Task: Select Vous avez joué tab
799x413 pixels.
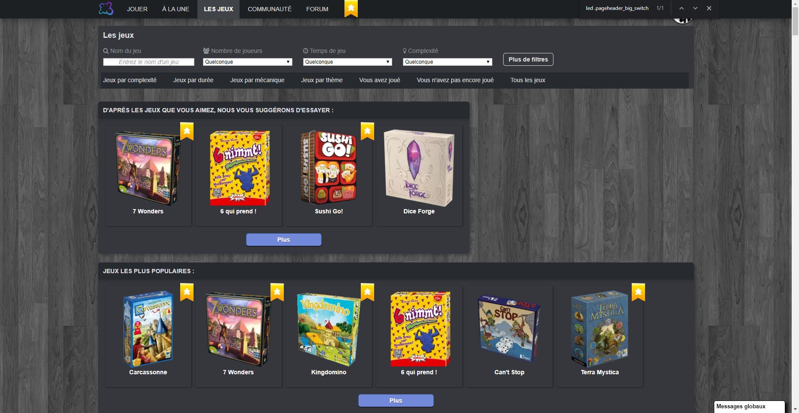Action: point(380,80)
